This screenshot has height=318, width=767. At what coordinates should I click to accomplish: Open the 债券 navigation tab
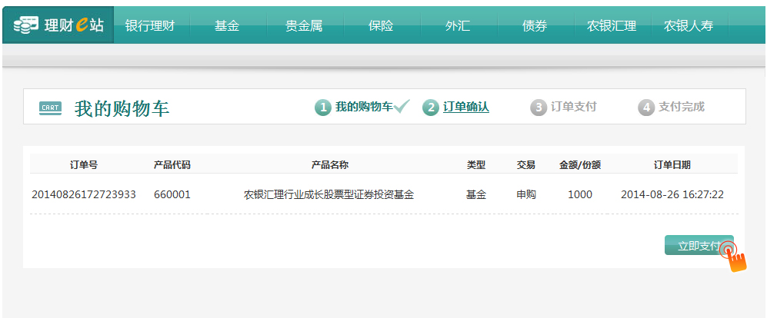click(535, 25)
